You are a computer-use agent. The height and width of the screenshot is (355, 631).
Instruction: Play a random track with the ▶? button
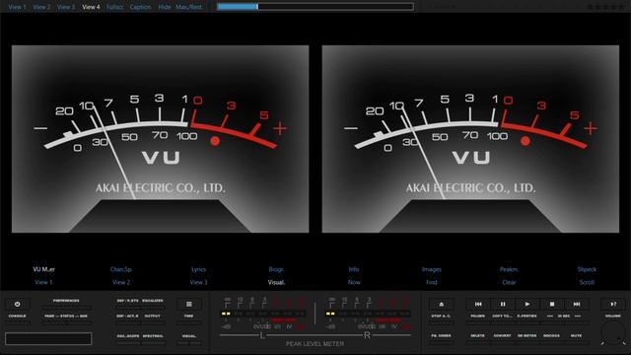pos(613,305)
